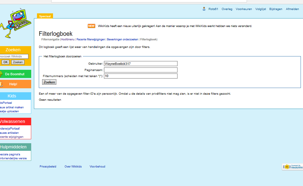Open the Voorbehoud footer link
The height and width of the screenshot is (186, 303).
pos(97,167)
